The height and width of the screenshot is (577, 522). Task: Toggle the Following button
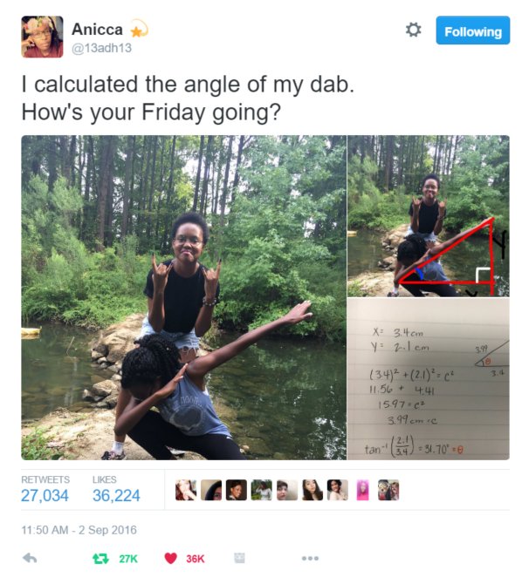472,31
